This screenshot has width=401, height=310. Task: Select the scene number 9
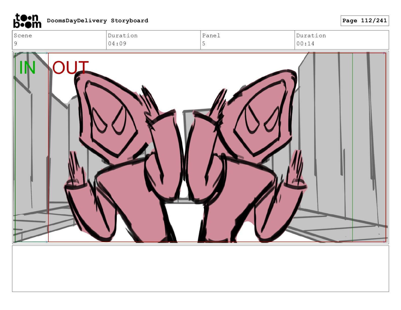(16, 44)
